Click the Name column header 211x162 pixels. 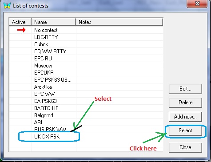[54, 22]
